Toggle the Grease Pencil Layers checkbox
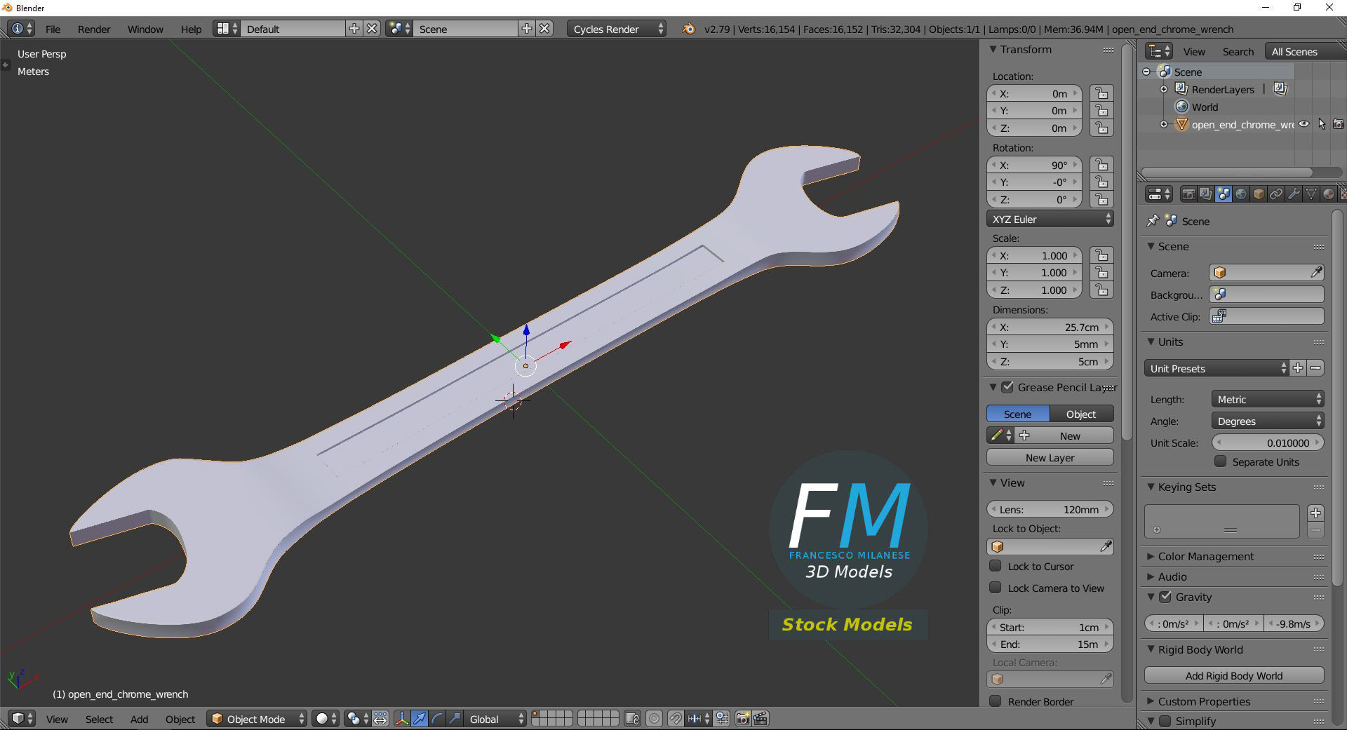Screen dimensions: 1347x730 click(x=1007, y=387)
